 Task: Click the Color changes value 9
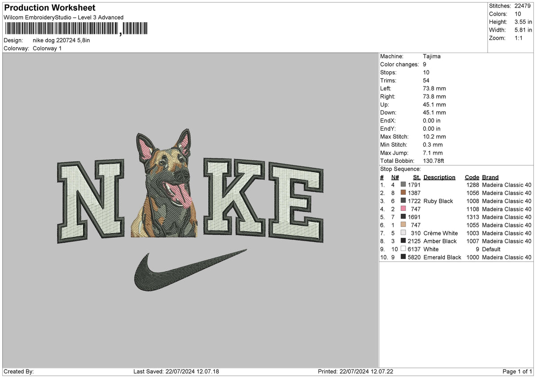pyautogui.click(x=425, y=64)
